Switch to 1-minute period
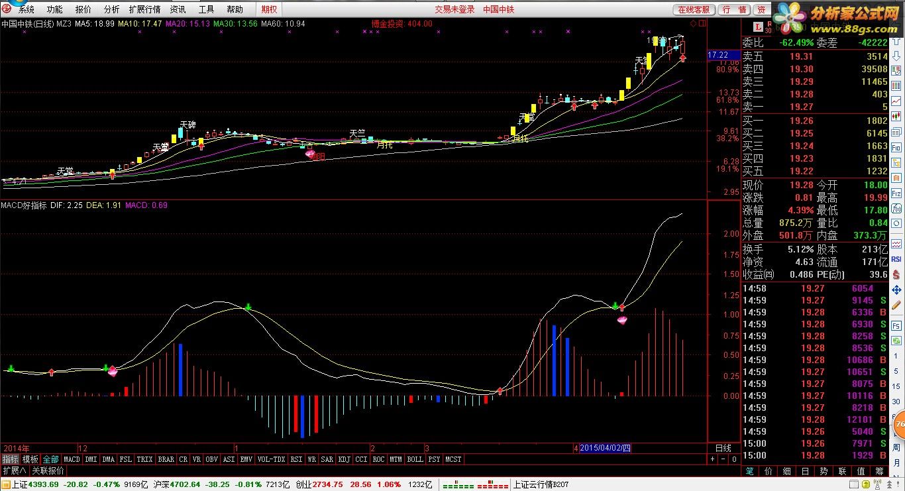Screen dimensions: 905x491 pyautogui.click(x=896, y=355)
